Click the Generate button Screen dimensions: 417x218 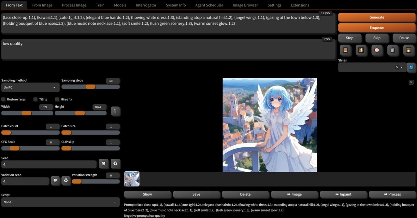[377, 17]
